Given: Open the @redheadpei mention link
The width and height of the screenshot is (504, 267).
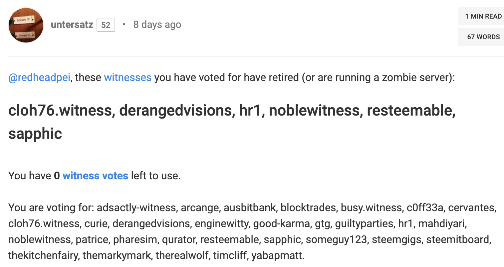Looking at the screenshot, I should (x=39, y=77).
